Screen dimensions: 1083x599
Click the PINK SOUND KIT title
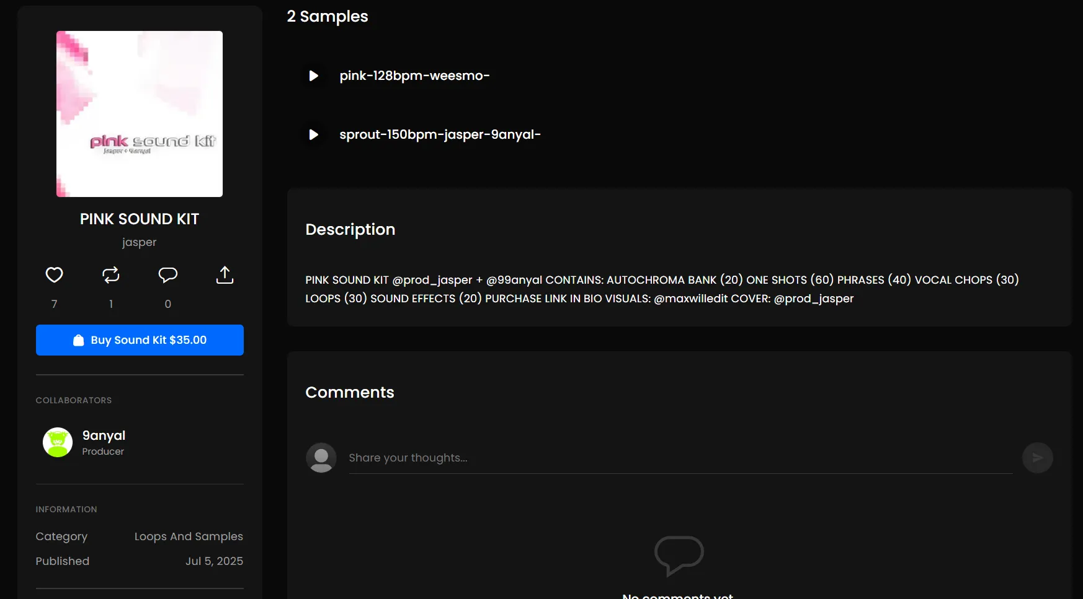(140, 219)
